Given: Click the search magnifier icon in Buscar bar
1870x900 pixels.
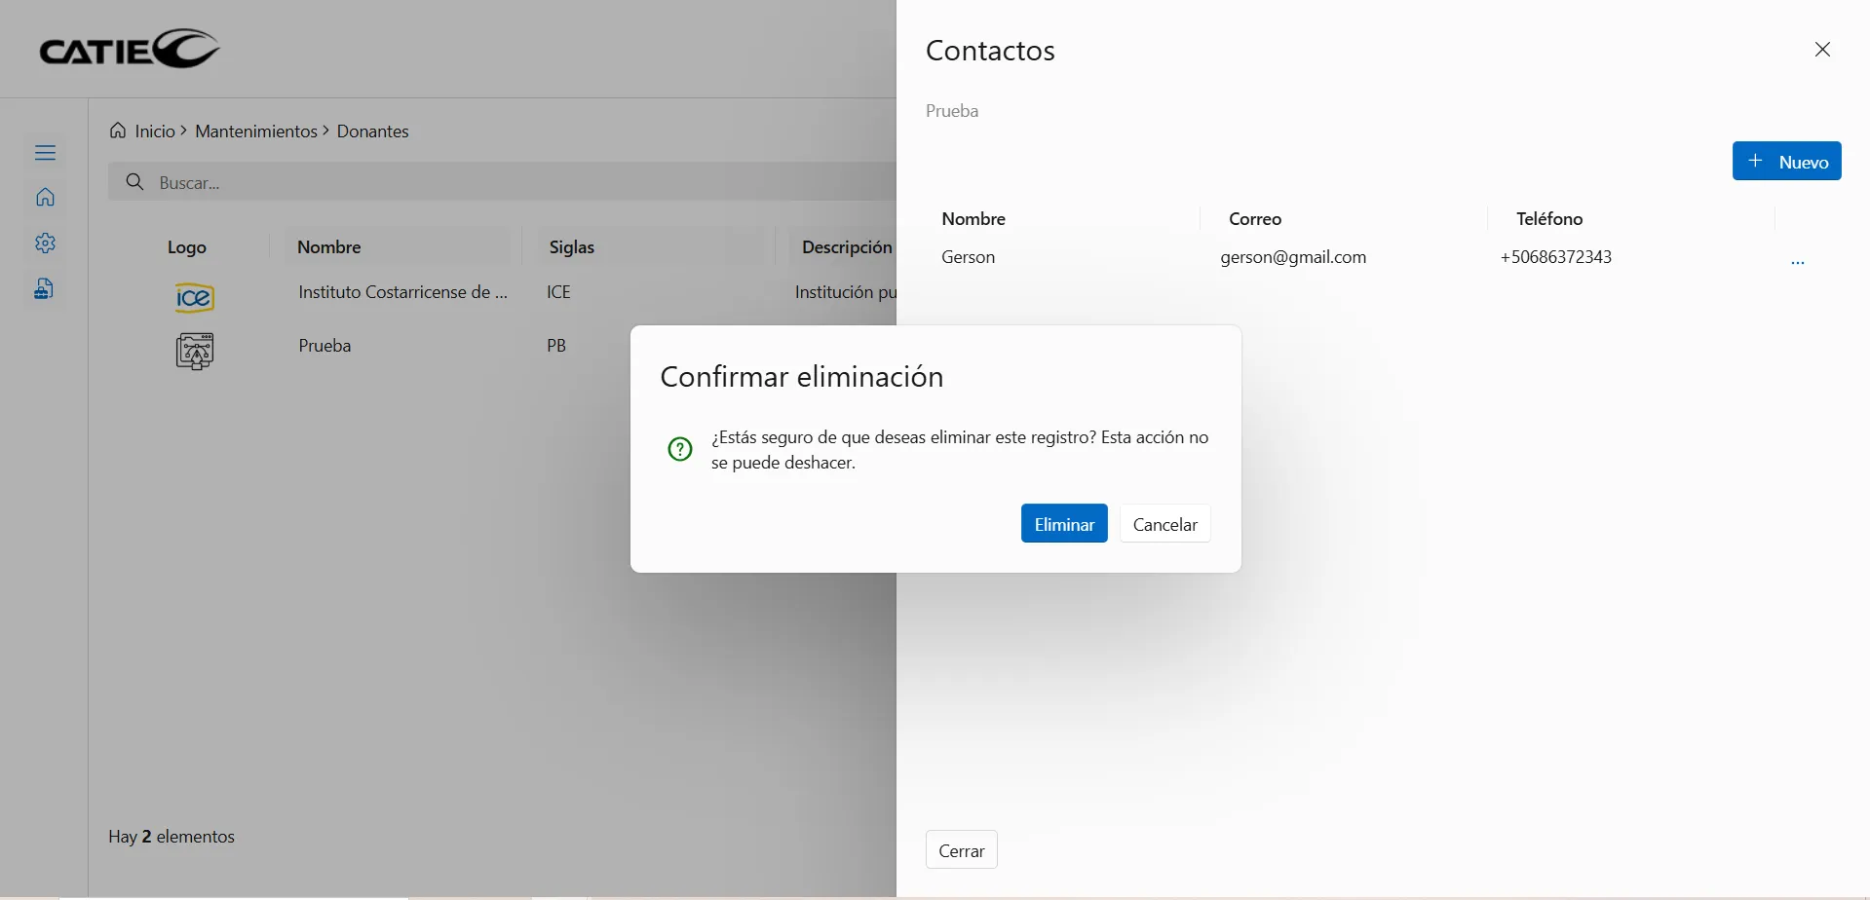Looking at the screenshot, I should (x=136, y=182).
